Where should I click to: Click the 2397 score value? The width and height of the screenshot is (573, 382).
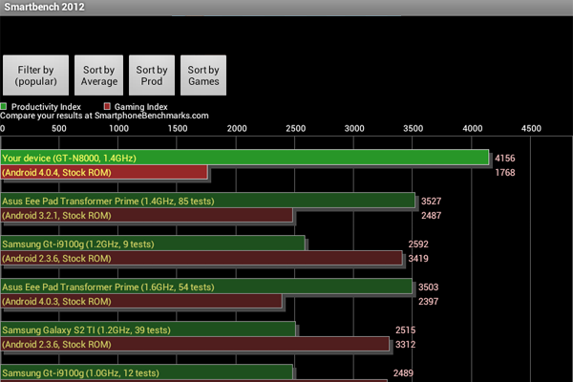click(428, 301)
